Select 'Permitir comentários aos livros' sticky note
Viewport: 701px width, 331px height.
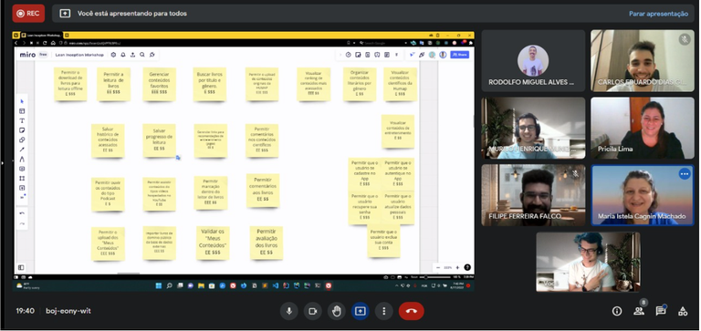(x=263, y=191)
